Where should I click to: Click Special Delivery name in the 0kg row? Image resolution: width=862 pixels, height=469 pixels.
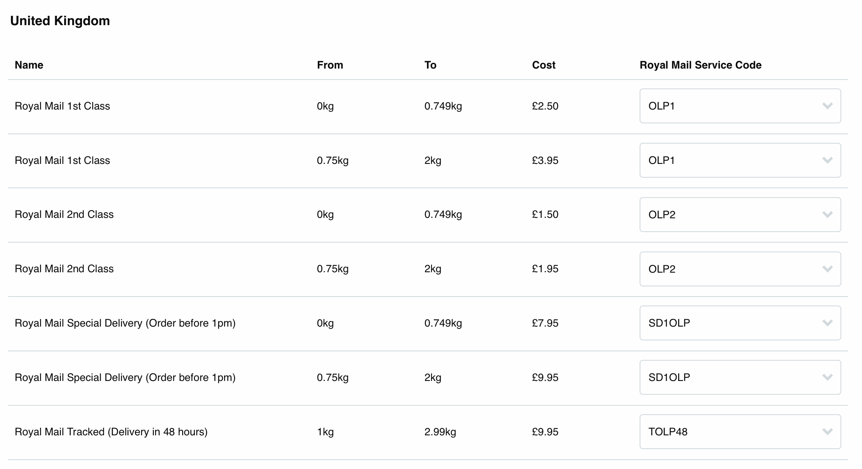(x=125, y=323)
